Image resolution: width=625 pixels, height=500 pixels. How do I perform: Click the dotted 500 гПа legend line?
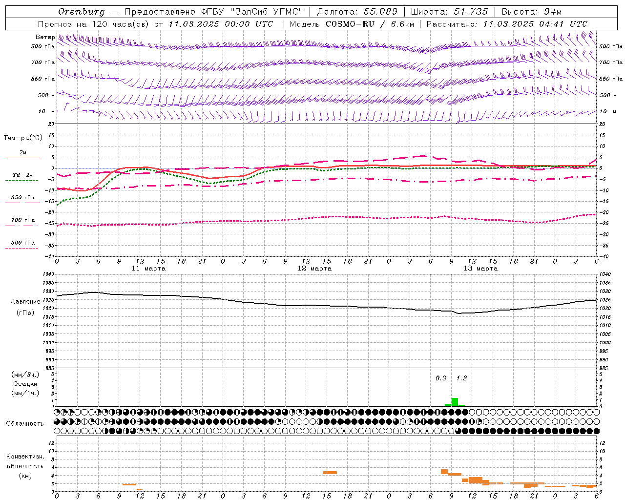coord(22,248)
